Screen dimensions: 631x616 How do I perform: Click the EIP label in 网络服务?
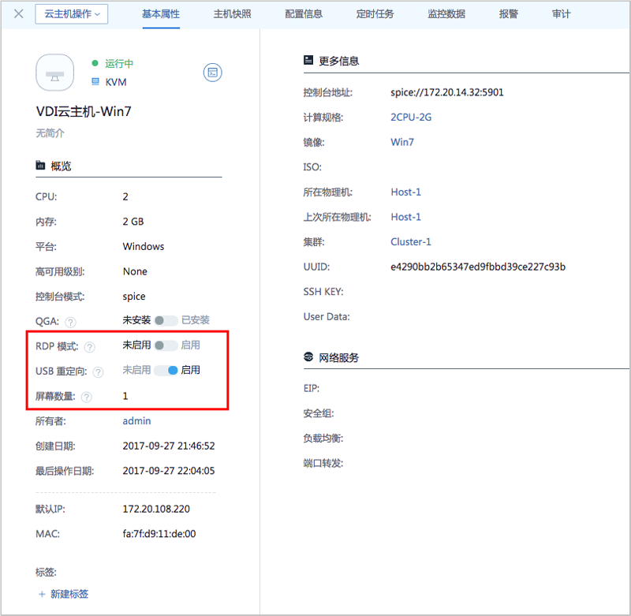coord(312,388)
